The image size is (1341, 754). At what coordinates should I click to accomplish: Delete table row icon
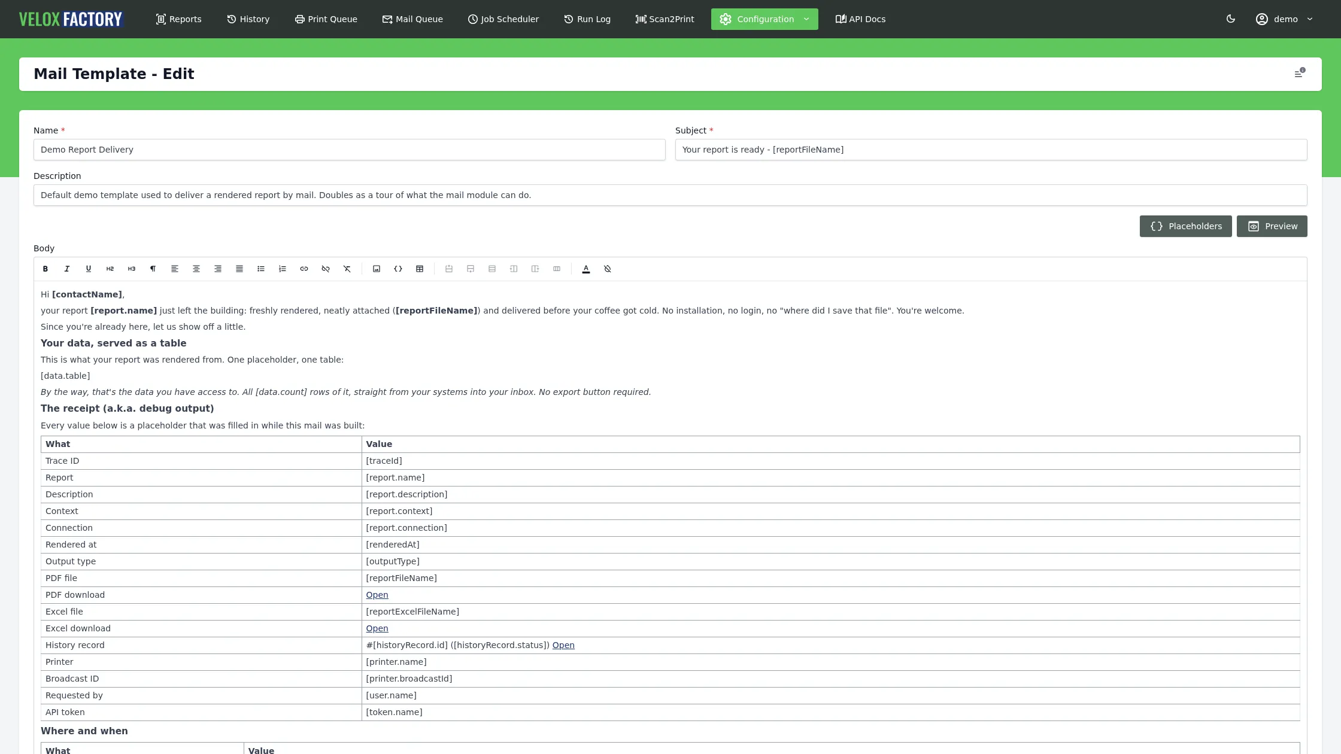[492, 269]
